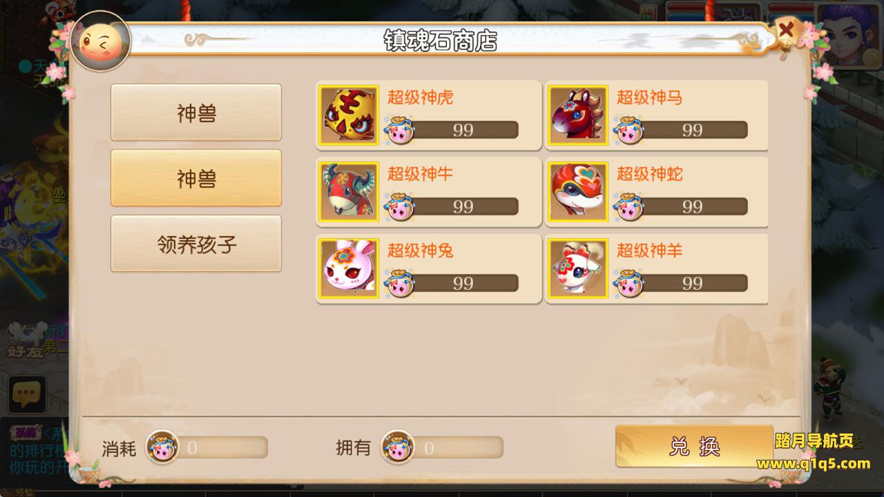Screen dimensions: 884x497
Task: Click the 好友 friends button
Action: click(26, 350)
